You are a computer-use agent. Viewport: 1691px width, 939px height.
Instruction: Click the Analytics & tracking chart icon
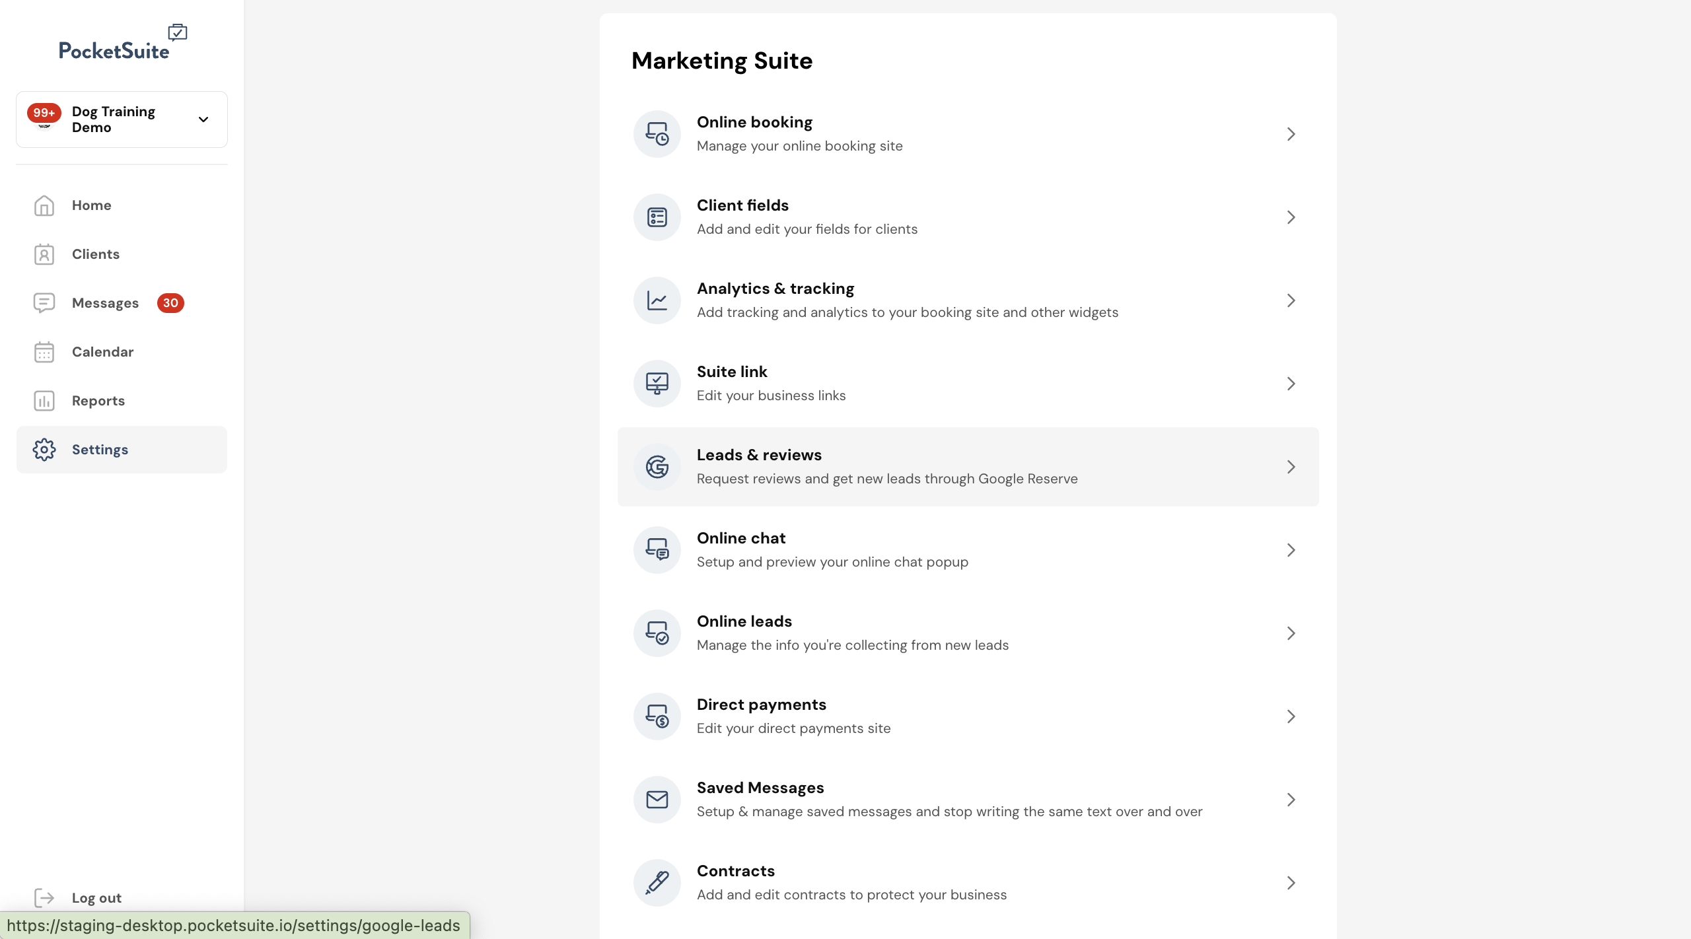657,300
